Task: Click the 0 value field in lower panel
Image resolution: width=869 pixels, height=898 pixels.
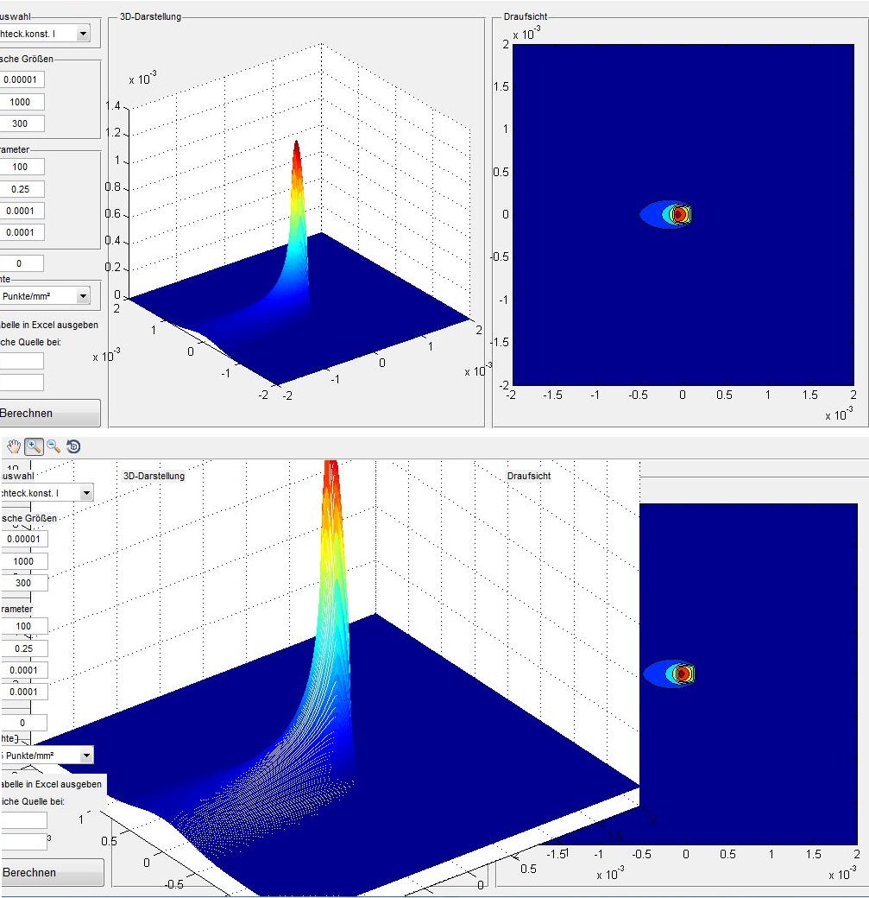Action: 23,722
